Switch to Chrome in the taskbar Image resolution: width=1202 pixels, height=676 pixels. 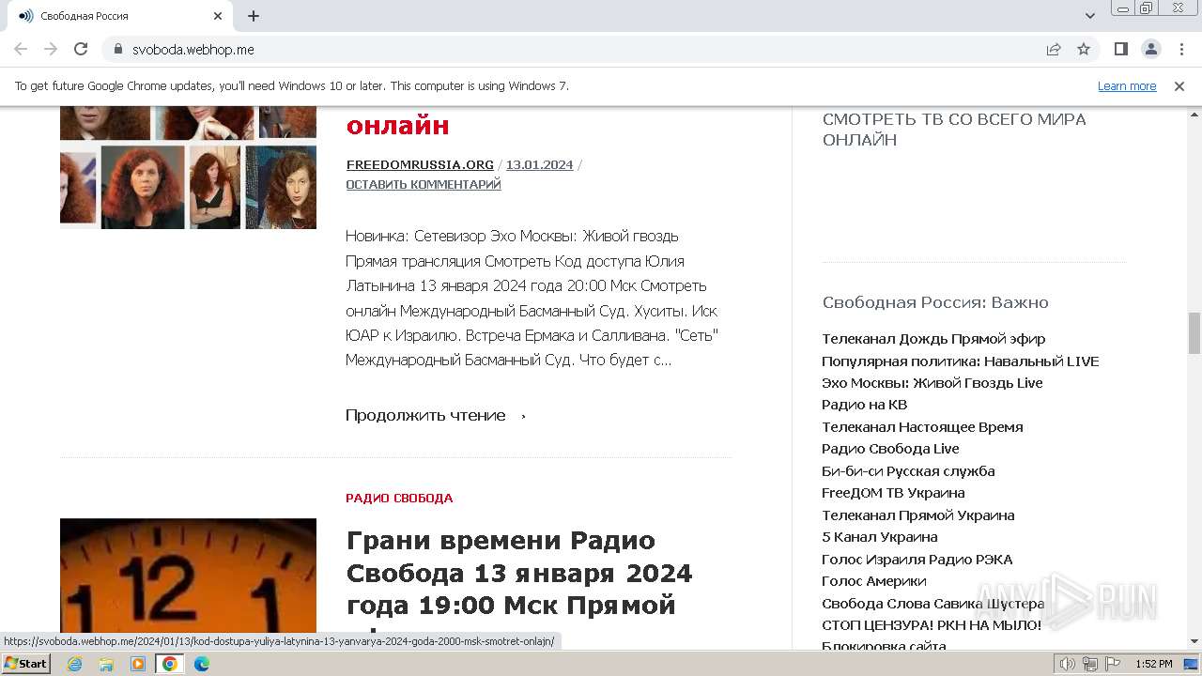[x=170, y=664]
